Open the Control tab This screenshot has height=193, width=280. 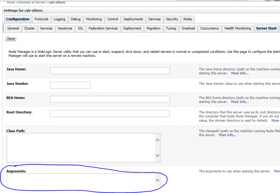(113, 19)
